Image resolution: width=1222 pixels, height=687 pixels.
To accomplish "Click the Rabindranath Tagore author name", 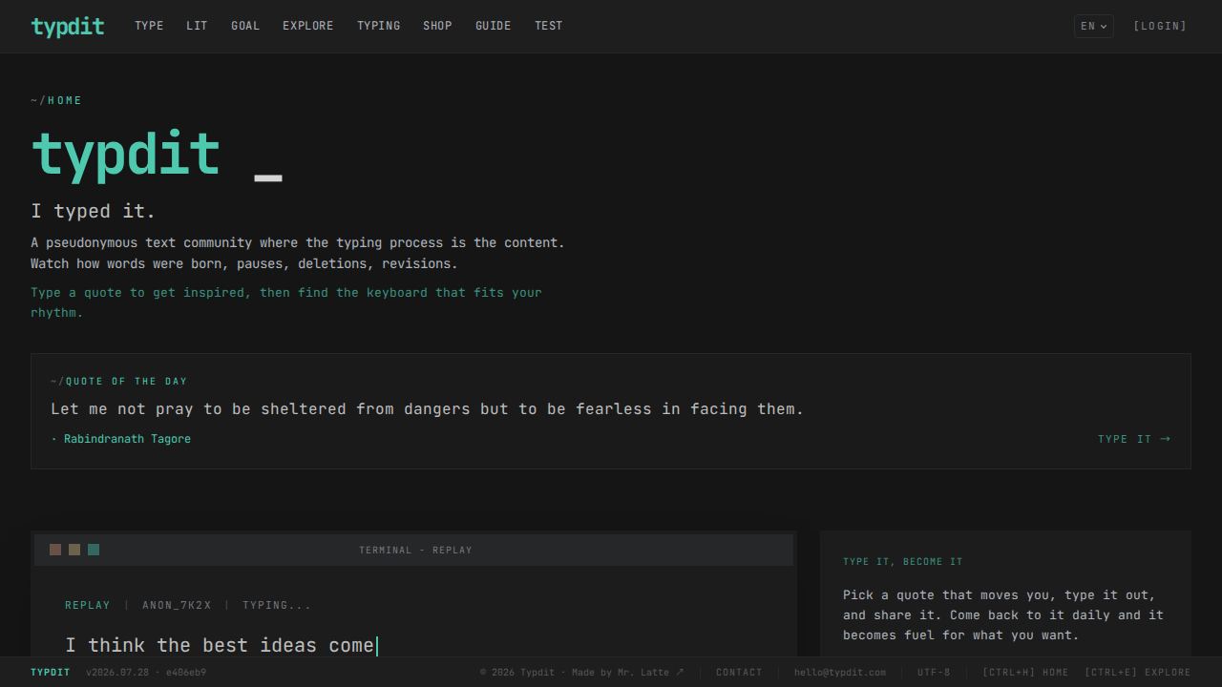I will [x=127, y=439].
